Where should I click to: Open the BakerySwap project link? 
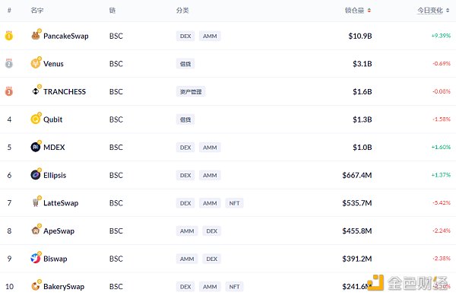click(64, 287)
